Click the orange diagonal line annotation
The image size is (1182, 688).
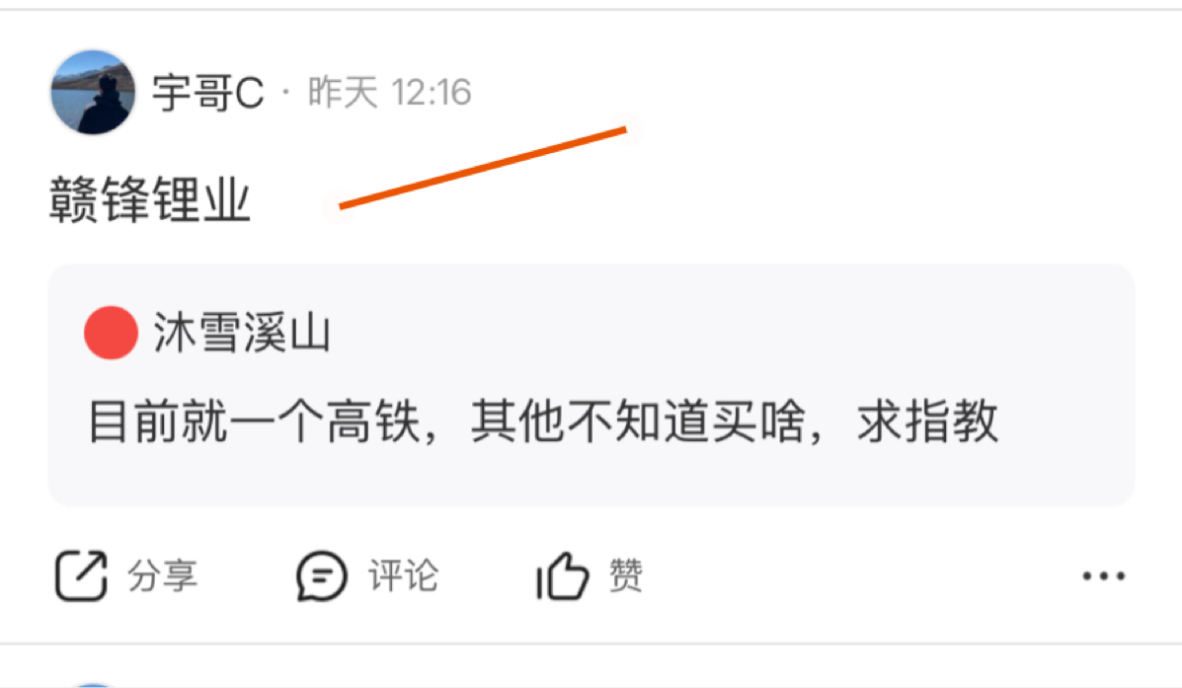tap(483, 167)
